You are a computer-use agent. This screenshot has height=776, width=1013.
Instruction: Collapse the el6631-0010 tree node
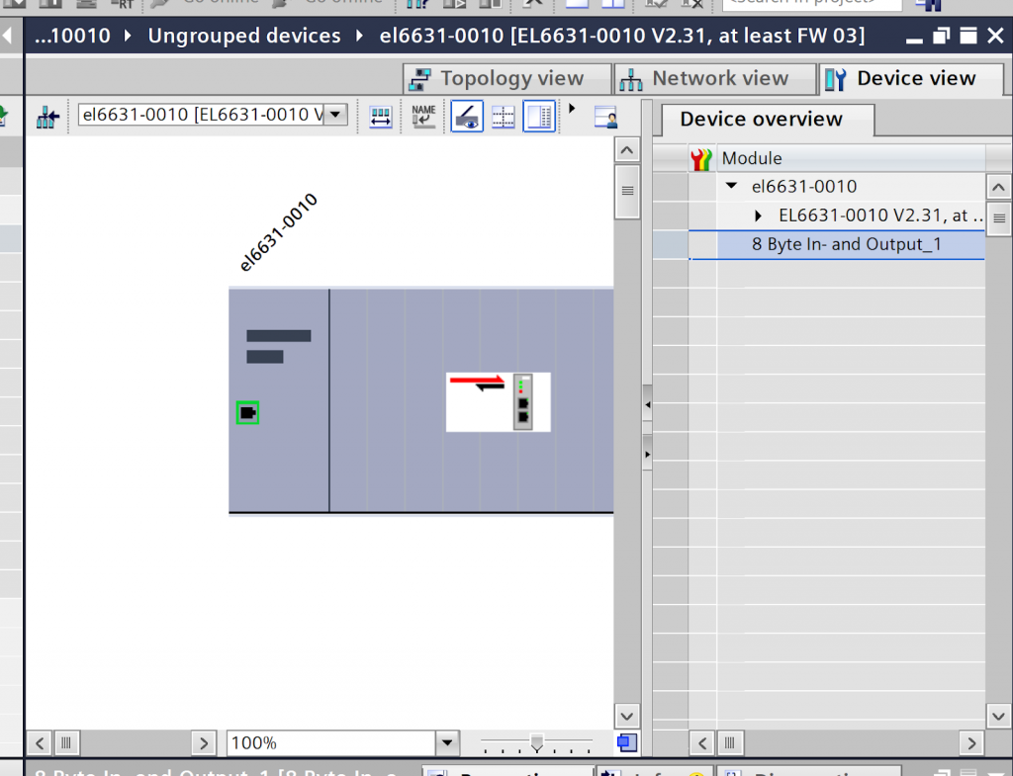pos(732,186)
